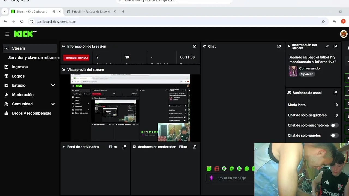Pop out the Información del stream panel
Image resolution: width=349 pixels, height=196 pixels.
[x=335, y=47]
